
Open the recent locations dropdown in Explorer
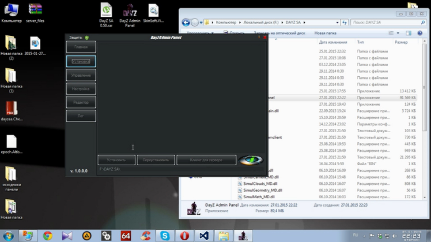[201, 22]
